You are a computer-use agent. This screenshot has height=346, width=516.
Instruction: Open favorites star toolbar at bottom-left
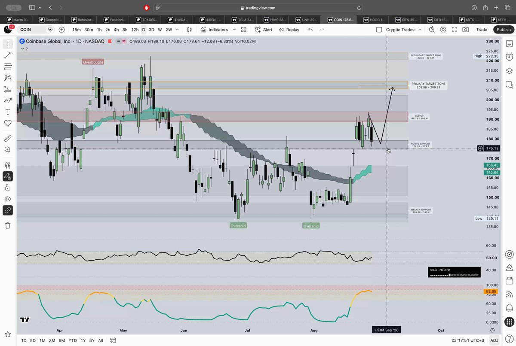pyautogui.click(x=8, y=334)
